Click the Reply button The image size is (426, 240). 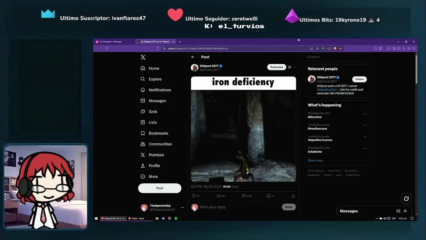pyautogui.click(x=289, y=207)
